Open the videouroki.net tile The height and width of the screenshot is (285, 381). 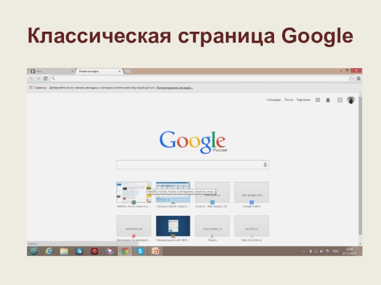[x=134, y=226]
